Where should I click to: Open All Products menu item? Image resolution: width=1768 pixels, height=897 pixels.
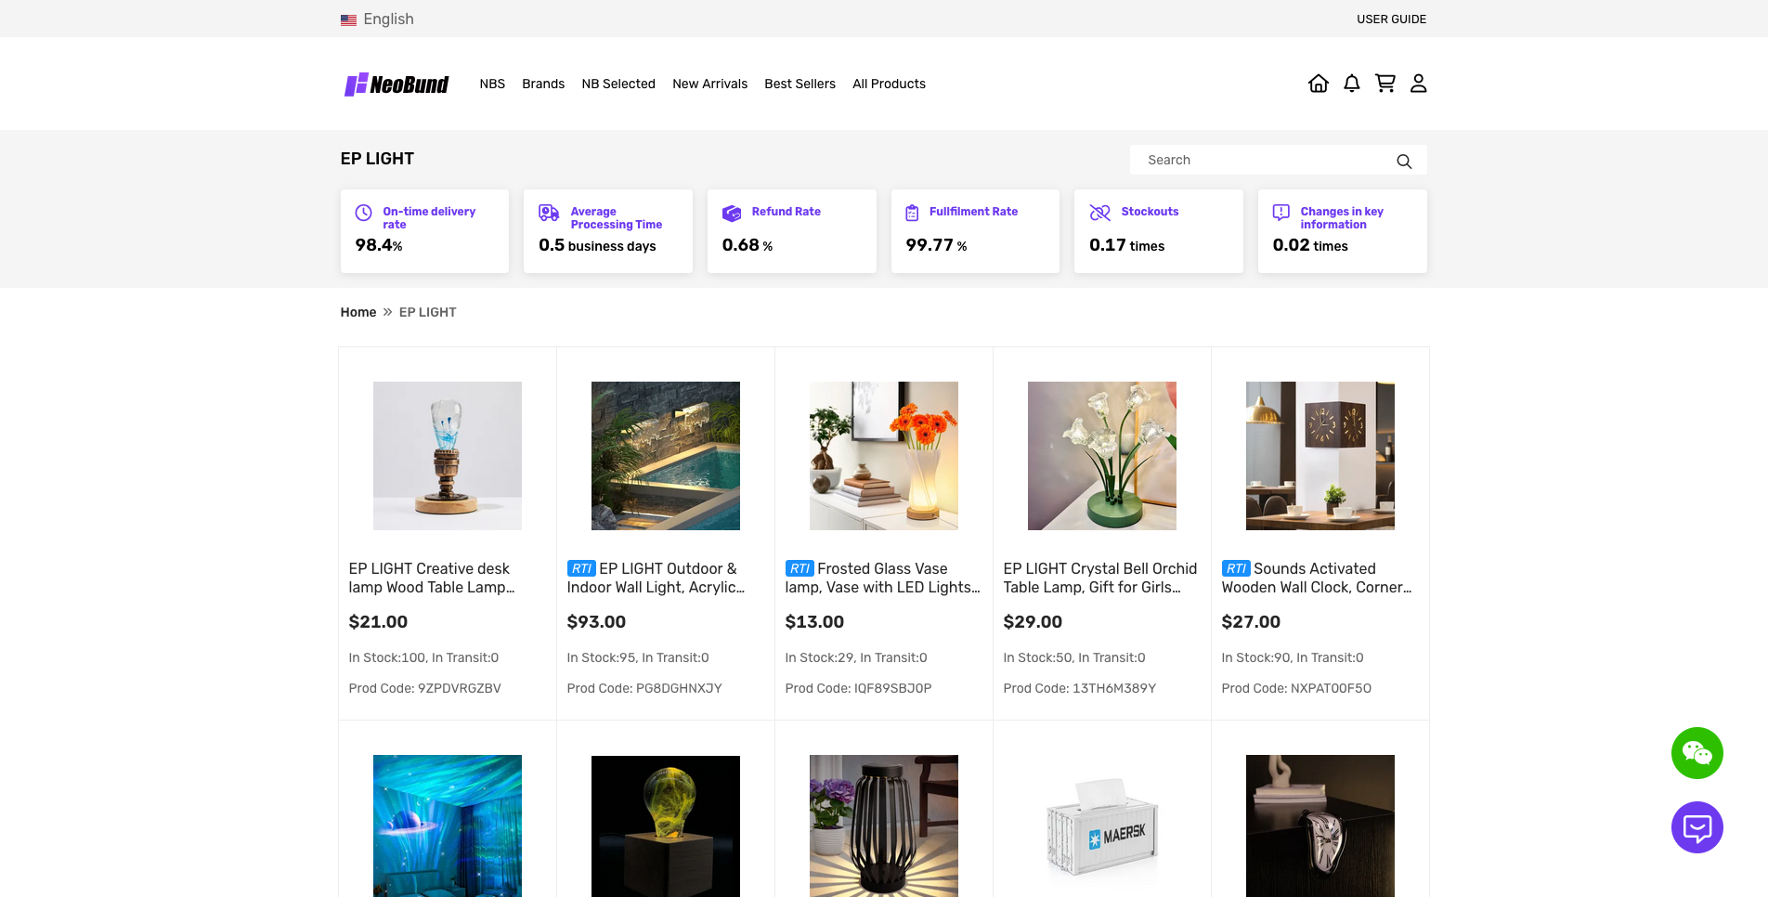tap(889, 84)
